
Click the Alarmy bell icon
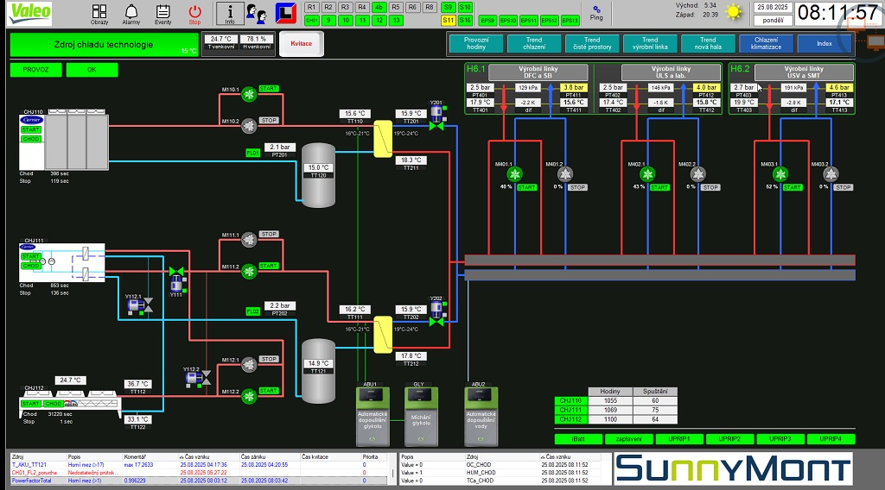click(131, 11)
